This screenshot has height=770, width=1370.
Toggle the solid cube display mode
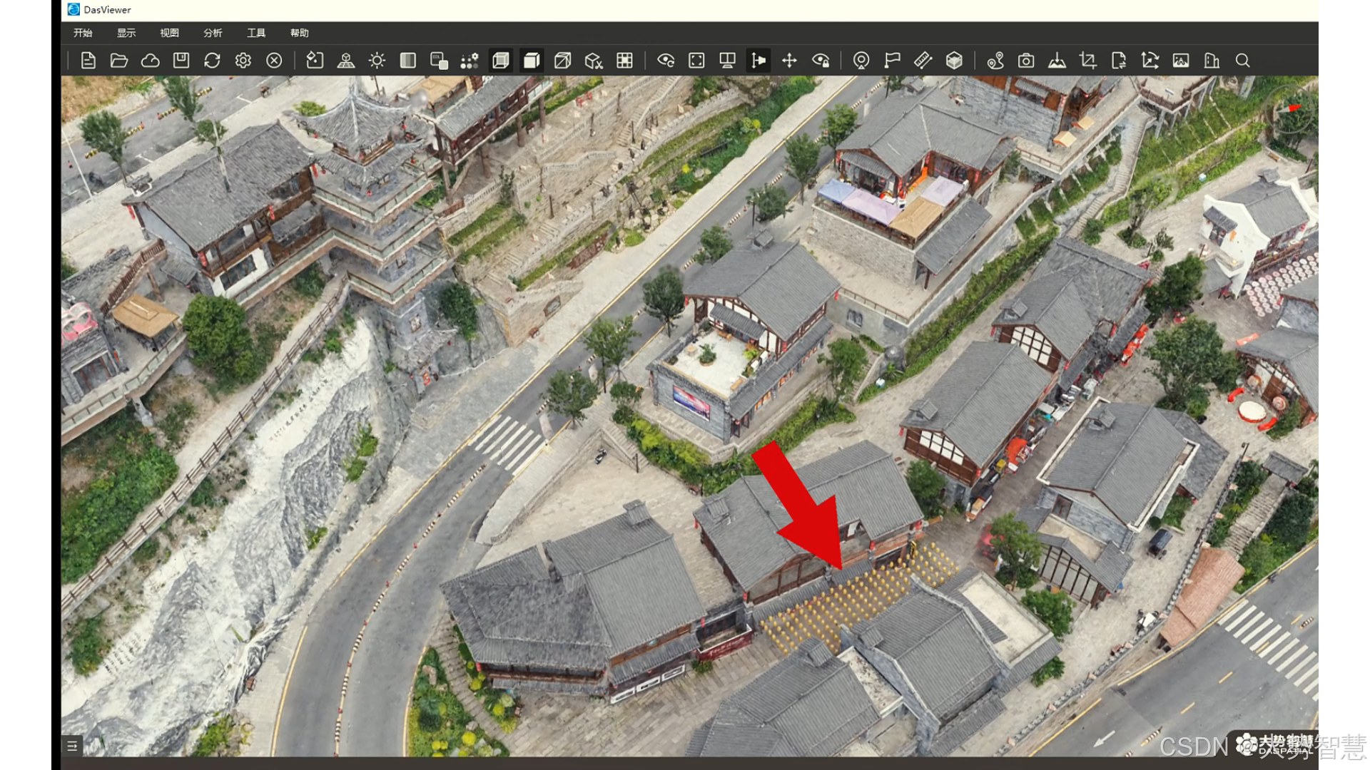(x=532, y=61)
